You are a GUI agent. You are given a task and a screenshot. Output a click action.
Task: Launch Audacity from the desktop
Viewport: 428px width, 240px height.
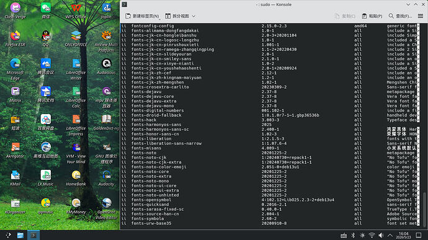pos(106,175)
